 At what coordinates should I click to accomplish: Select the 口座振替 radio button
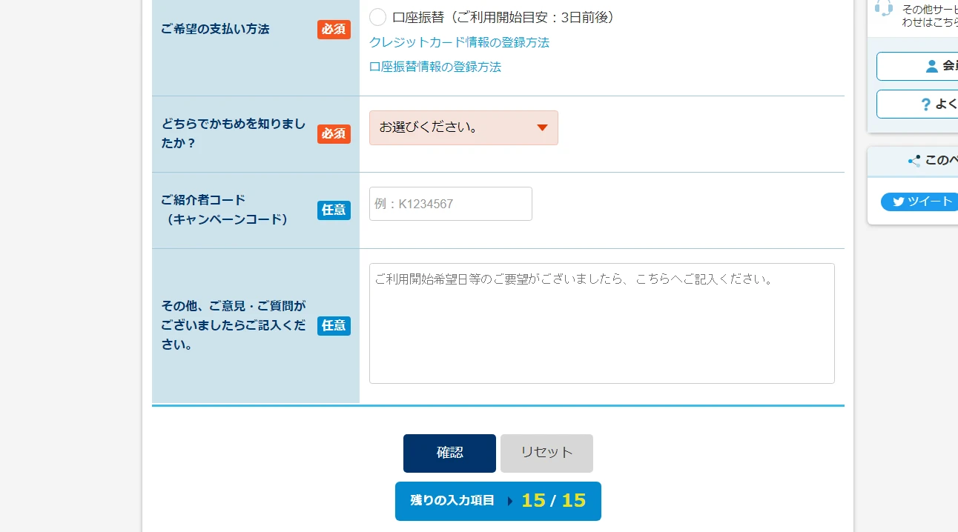pos(378,17)
